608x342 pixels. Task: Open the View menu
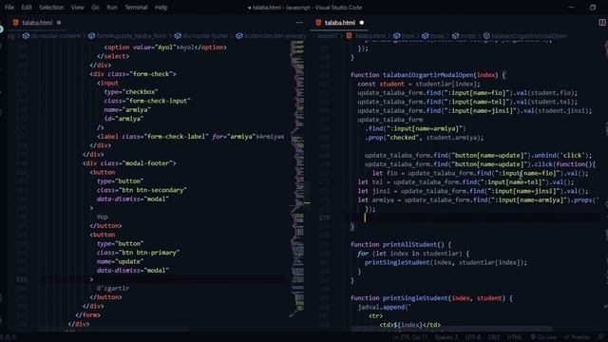coord(78,8)
